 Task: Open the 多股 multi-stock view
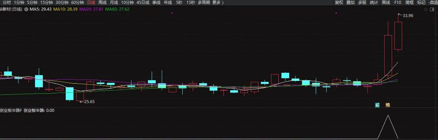(362, 2)
